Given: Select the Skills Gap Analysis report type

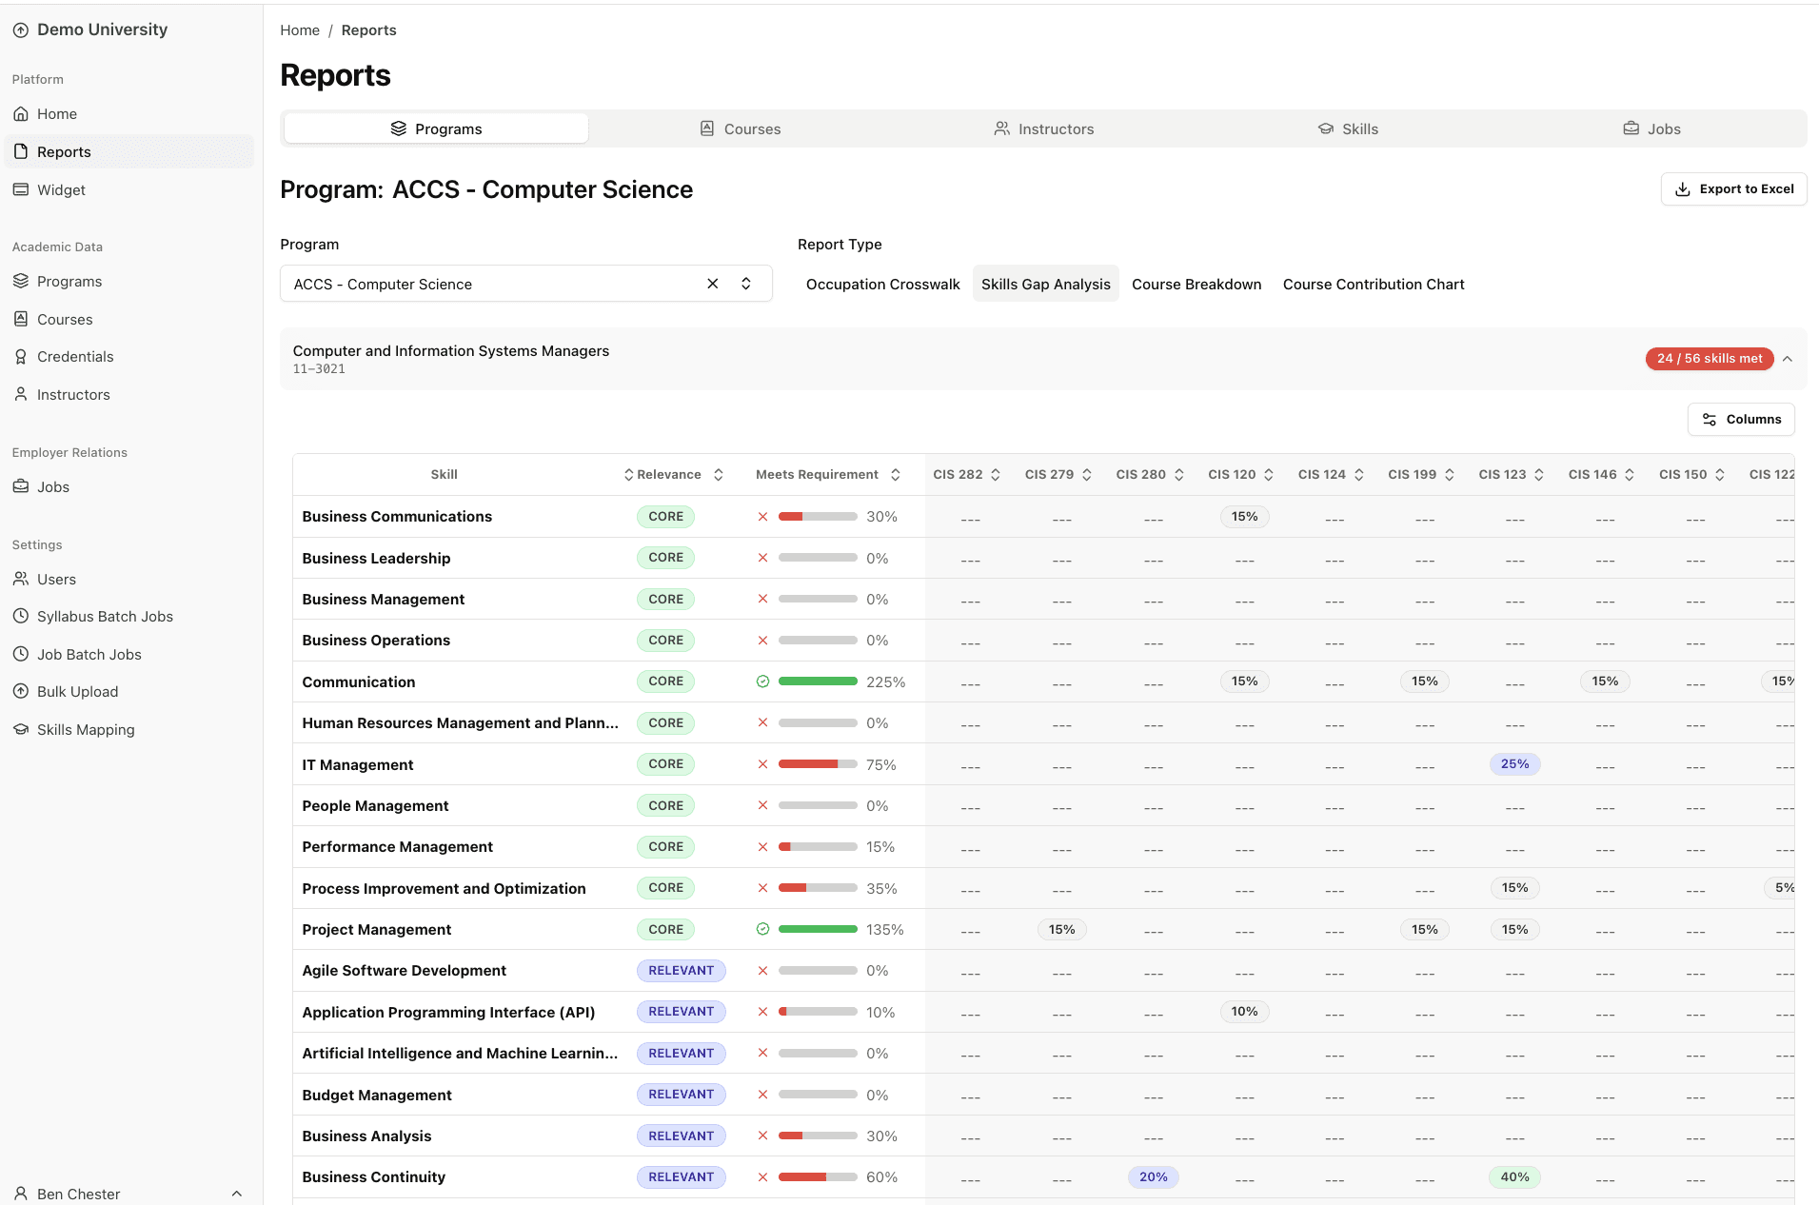Looking at the screenshot, I should 1045,285.
